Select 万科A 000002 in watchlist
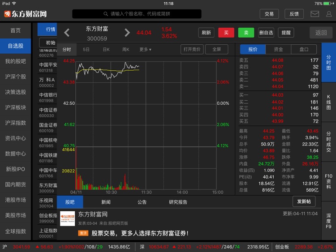Viewport: 336px width, 252px height. click(x=47, y=82)
